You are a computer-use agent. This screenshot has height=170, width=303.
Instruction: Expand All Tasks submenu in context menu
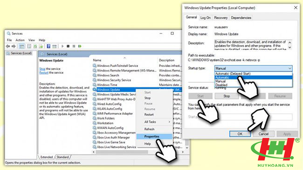click(x=154, y=122)
